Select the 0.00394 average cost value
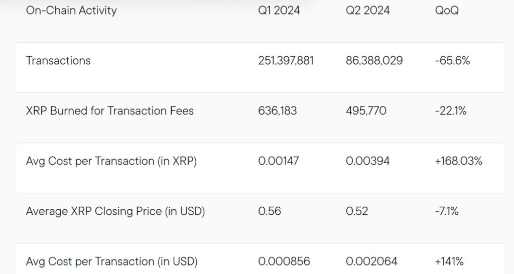The image size is (514, 274). (x=367, y=161)
